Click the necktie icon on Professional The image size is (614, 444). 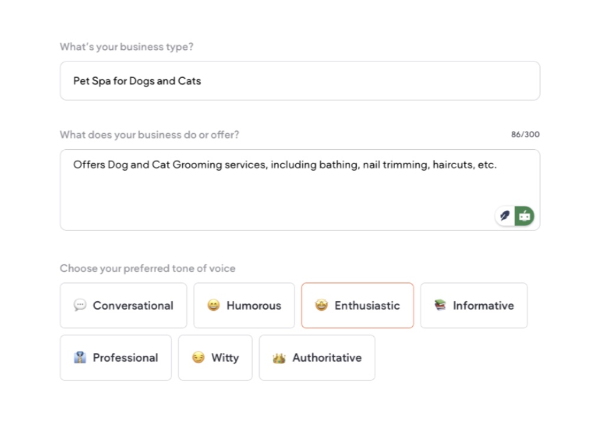click(x=80, y=357)
